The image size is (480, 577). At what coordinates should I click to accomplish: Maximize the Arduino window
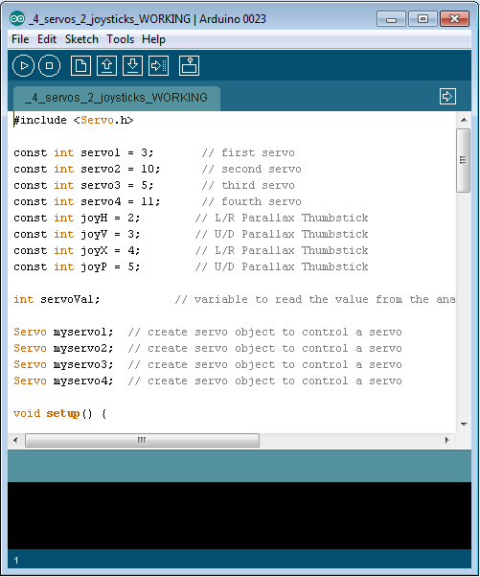[423, 19]
